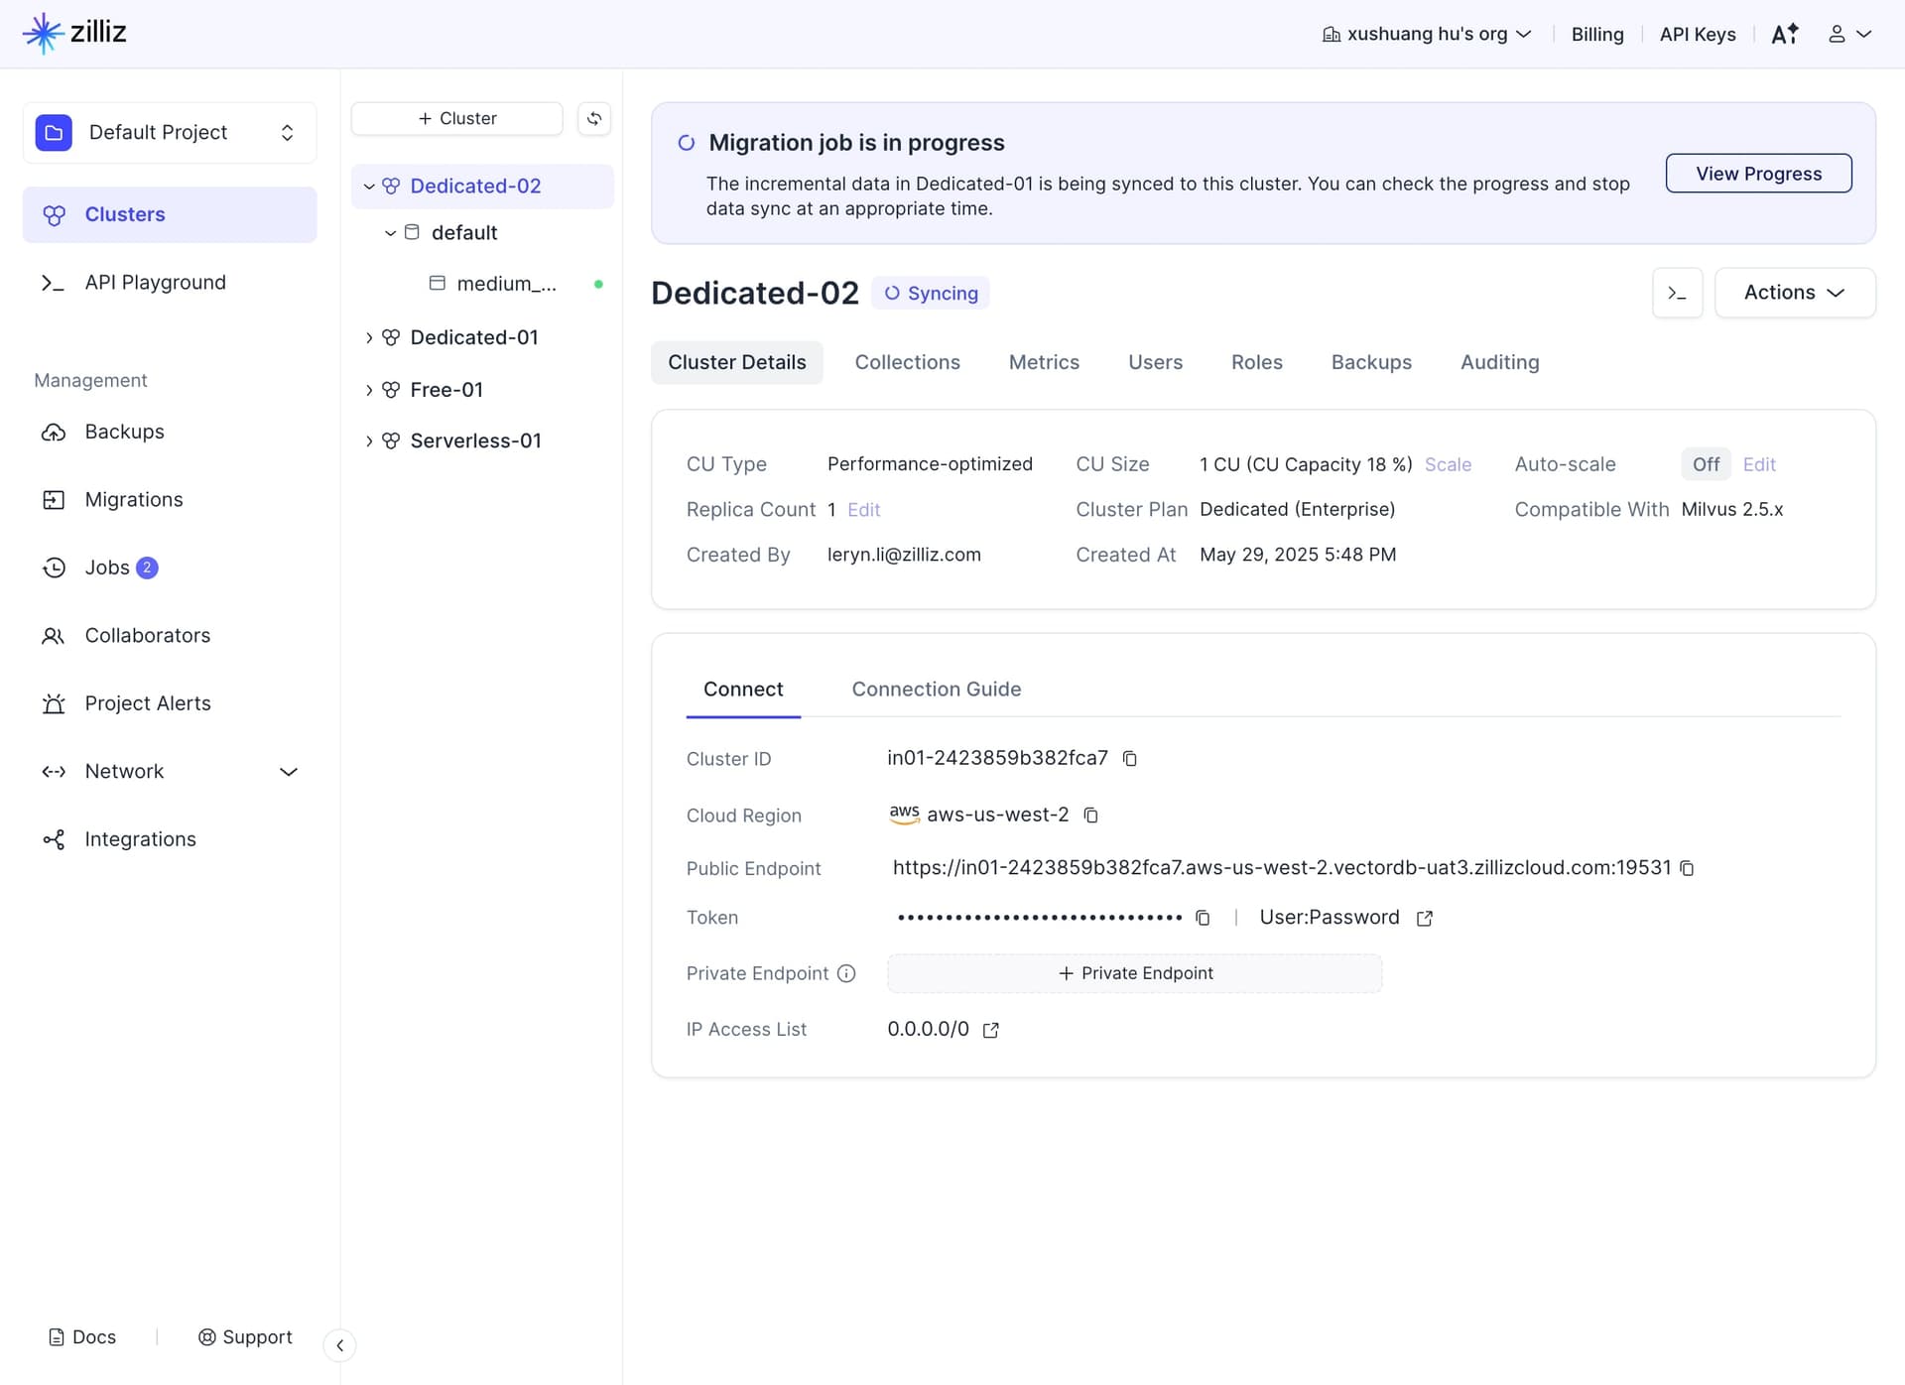The height and width of the screenshot is (1385, 1905).
Task: Copy the Public Endpoint URL
Action: pyautogui.click(x=1687, y=868)
